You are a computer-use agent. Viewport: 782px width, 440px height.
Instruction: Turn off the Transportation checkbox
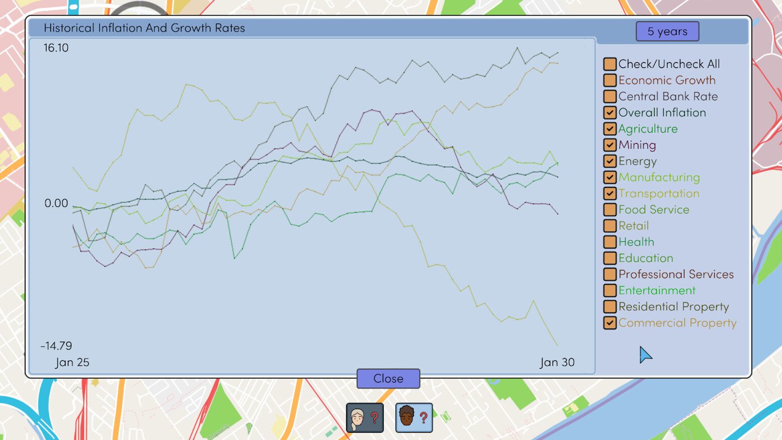(610, 194)
